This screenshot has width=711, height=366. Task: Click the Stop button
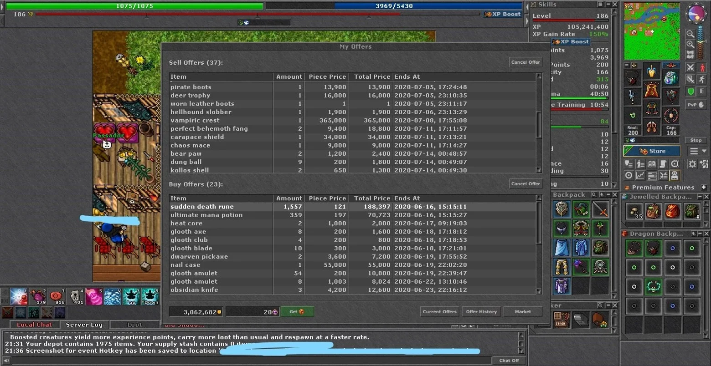(x=696, y=140)
